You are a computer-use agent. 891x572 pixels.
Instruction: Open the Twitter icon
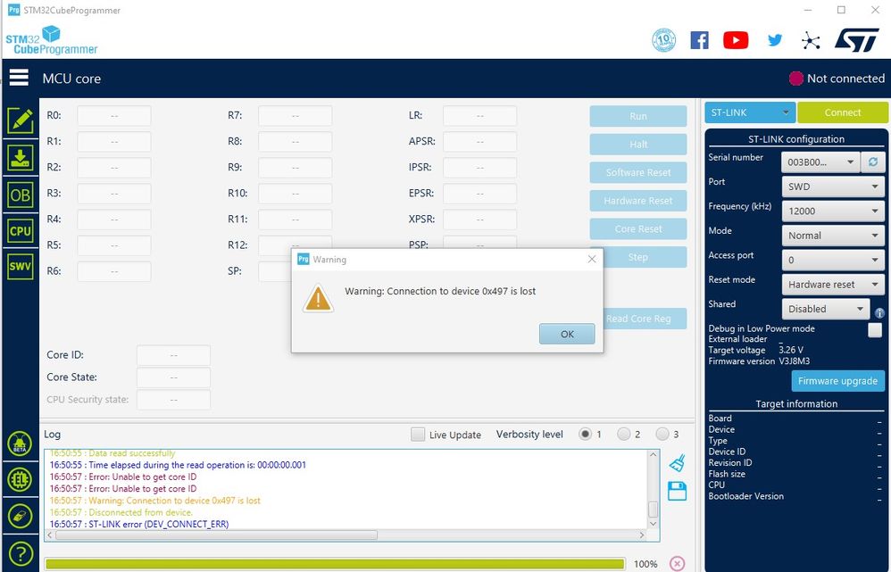(775, 40)
